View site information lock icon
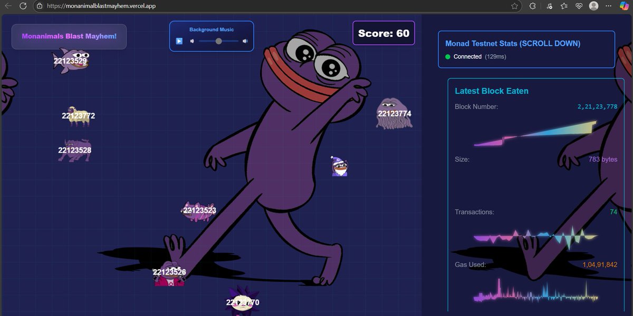 pos(39,6)
